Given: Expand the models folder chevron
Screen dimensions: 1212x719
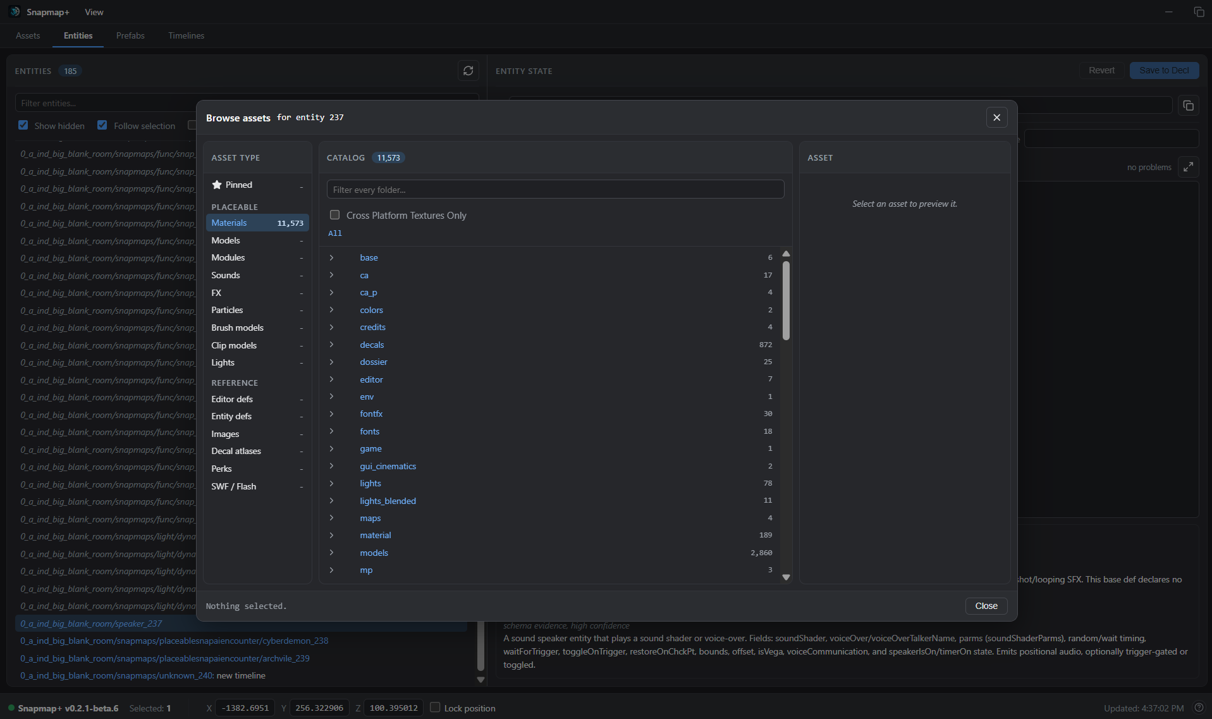Looking at the screenshot, I should [x=331, y=553].
